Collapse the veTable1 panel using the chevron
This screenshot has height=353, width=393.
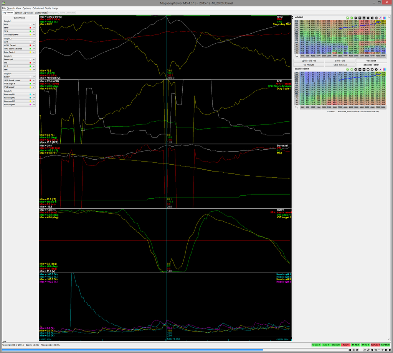389,18
